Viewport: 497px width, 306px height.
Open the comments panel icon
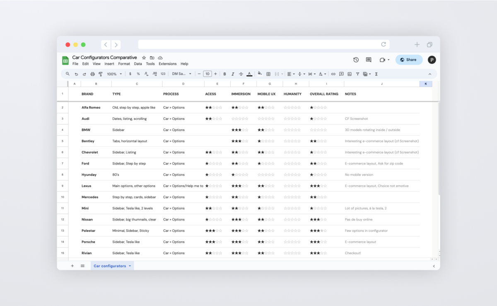pyautogui.click(x=369, y=60)
